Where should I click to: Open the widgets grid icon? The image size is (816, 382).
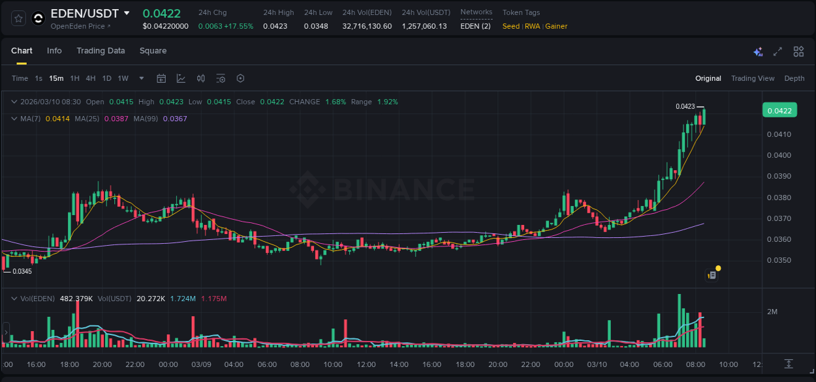pos(798,51)
